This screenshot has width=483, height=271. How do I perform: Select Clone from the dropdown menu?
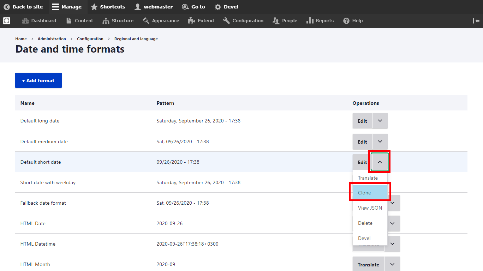click(x=370, y=193)
